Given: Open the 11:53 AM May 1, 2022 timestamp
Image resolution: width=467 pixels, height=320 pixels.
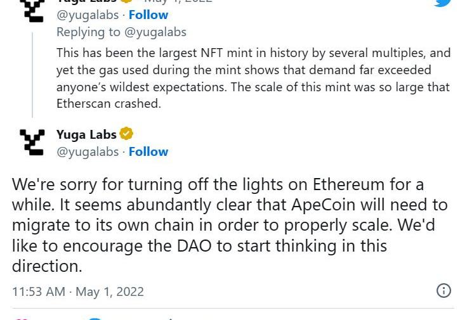Looking at the screenshot, I should click(78, 291).
